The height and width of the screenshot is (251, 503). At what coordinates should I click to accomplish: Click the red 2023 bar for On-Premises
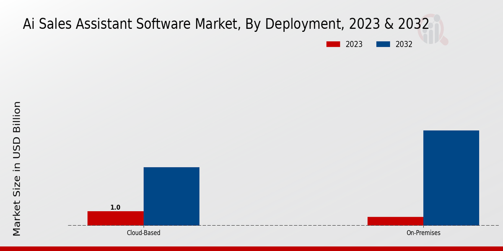point(395,221)
